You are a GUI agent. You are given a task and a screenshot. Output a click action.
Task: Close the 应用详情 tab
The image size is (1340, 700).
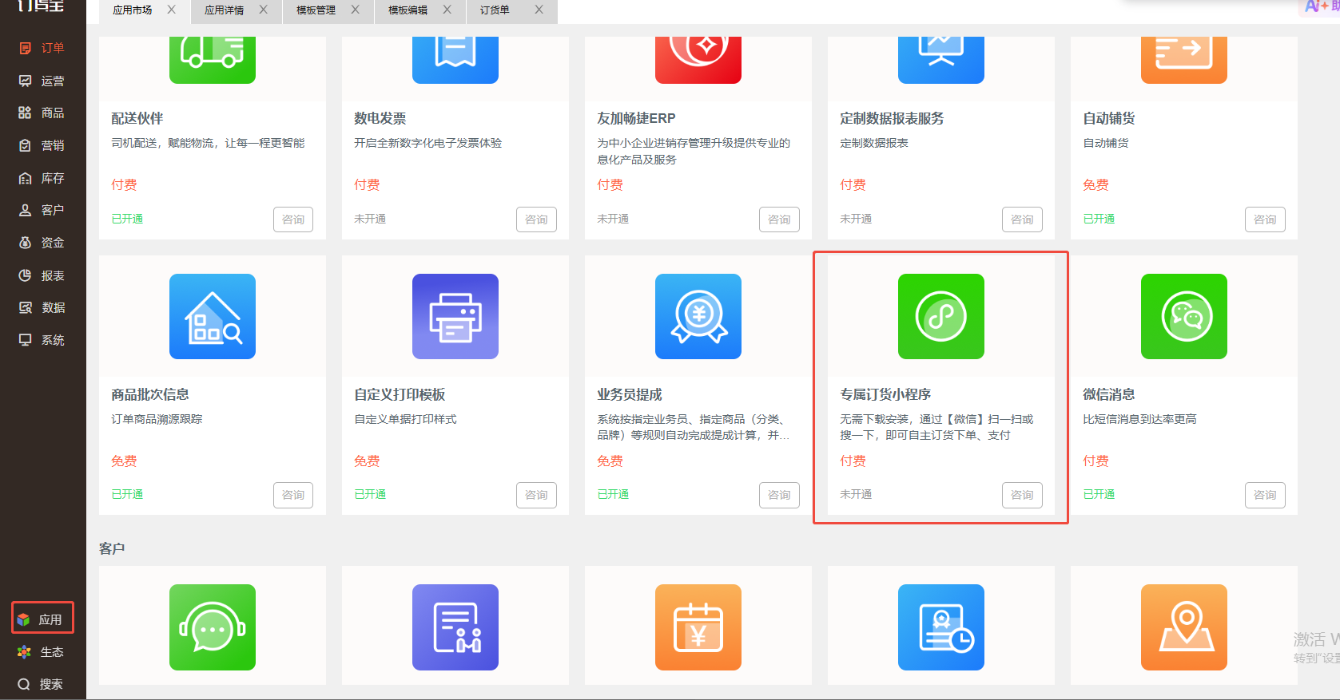[264, 10]
